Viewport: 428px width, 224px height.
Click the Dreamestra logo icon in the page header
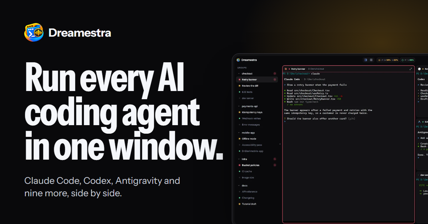(x=34, y=33)
